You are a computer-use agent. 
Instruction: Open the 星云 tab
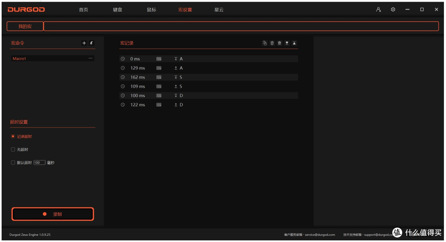tap(219, 9)
